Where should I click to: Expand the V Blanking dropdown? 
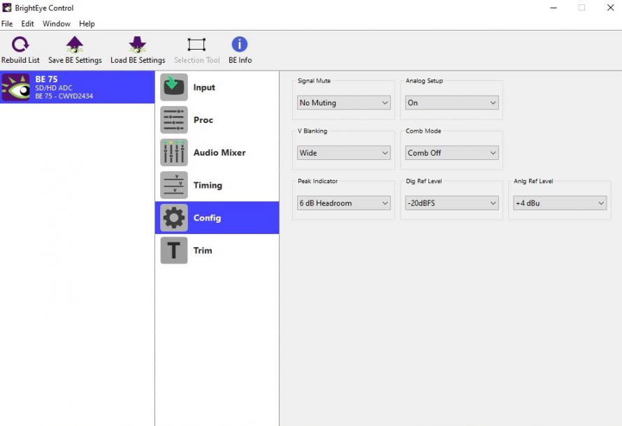pos(344,153)
